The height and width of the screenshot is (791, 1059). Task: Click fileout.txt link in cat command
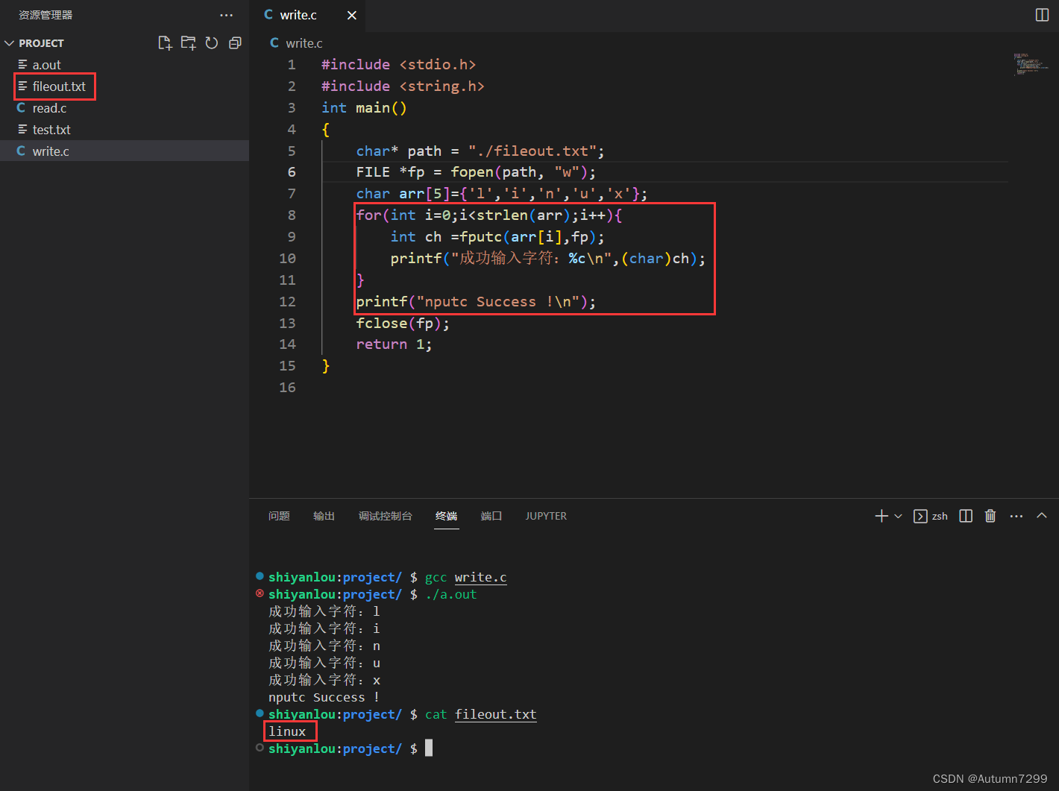coord(495,714)
